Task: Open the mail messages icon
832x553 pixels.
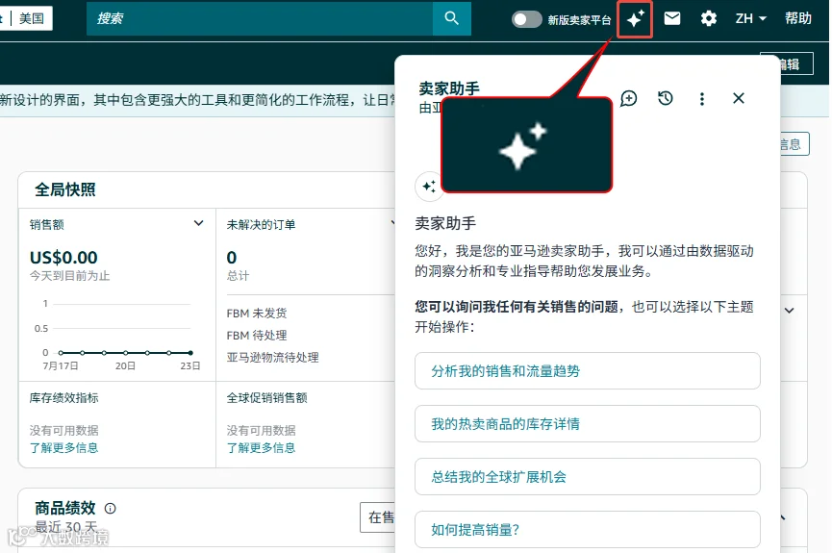Action: pyautogui.click(x=671, y=18)
